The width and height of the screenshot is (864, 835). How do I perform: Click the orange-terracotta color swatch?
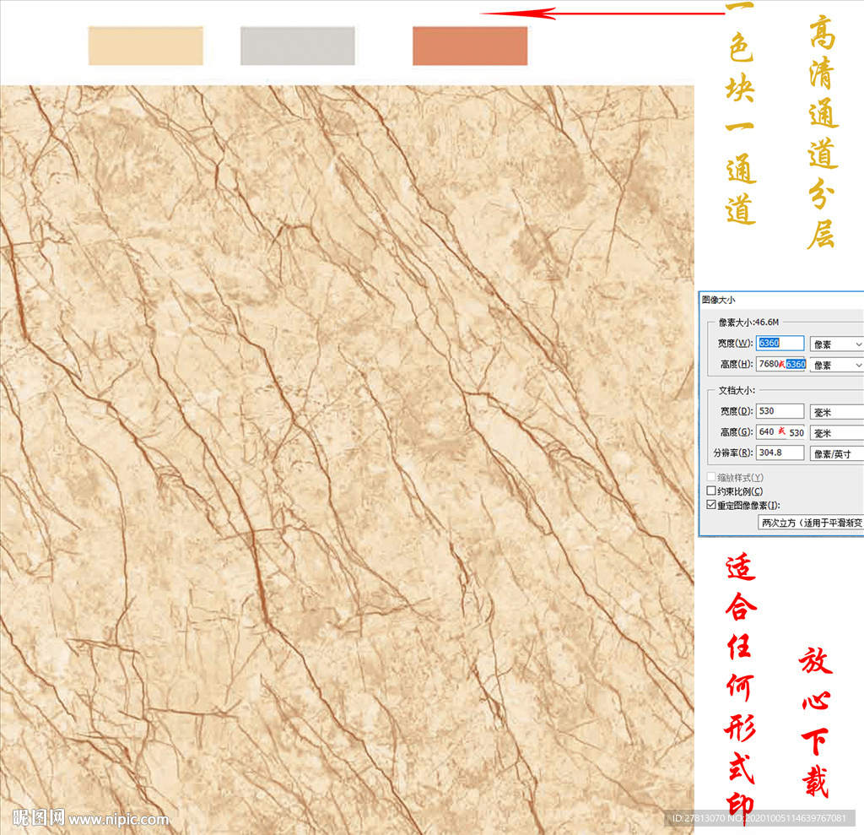470,46
